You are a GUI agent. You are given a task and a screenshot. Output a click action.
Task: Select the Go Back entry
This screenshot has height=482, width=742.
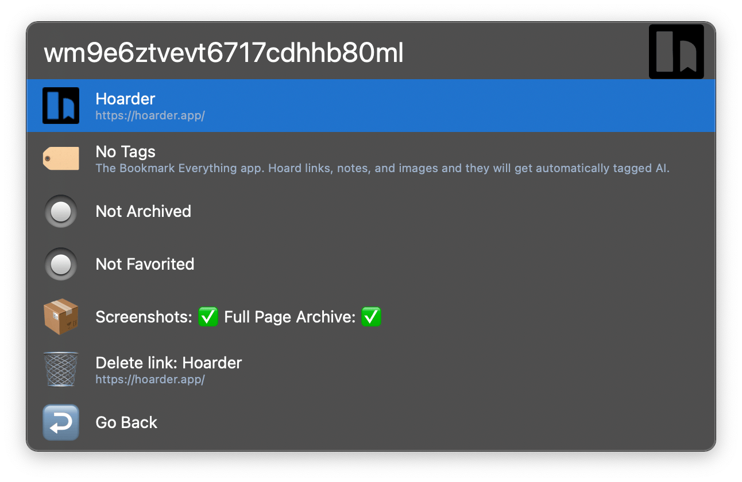(371, 422)
